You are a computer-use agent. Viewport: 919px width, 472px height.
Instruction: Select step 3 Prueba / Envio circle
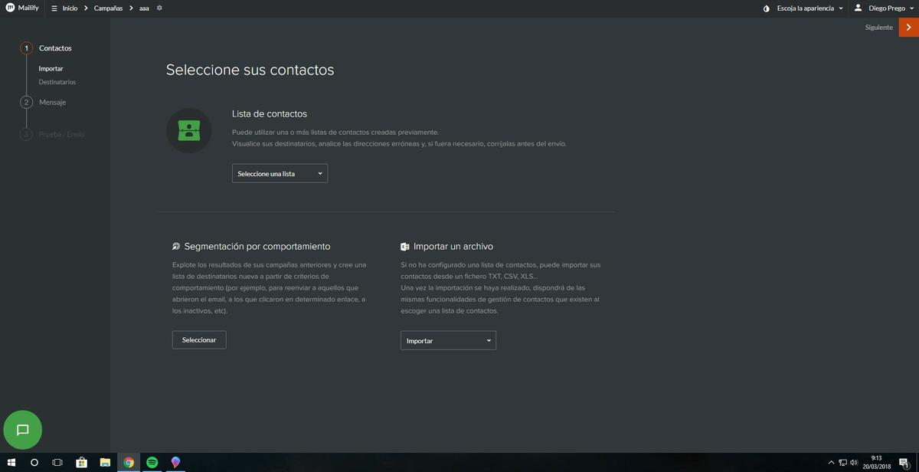coord(26,134)
